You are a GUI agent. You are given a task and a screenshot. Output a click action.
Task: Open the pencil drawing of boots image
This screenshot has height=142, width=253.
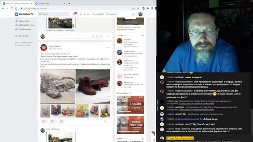[58, 86]
